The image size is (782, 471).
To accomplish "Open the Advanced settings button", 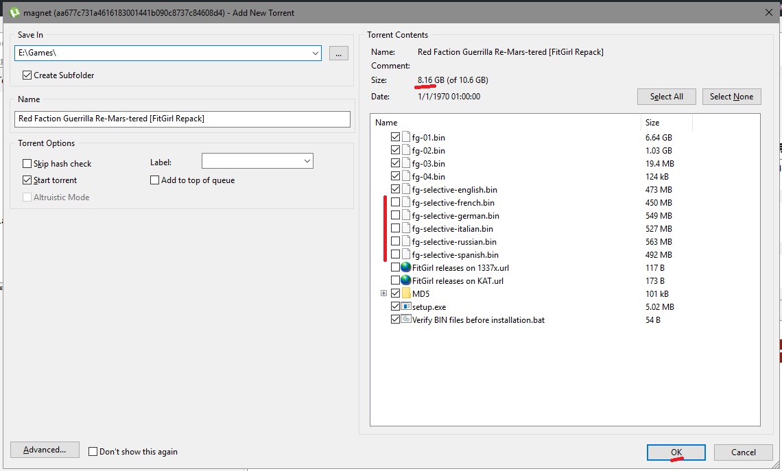I will tap(45, 450).
